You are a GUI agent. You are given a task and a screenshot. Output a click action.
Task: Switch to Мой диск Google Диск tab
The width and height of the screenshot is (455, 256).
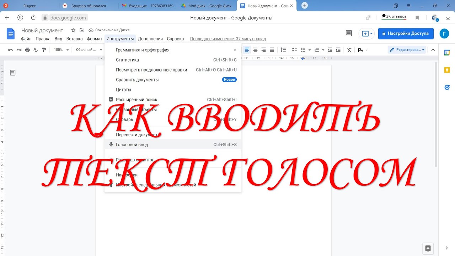point(206,6)
